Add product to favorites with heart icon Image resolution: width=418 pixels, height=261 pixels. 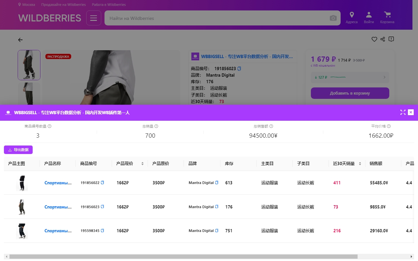click(374, 39)
